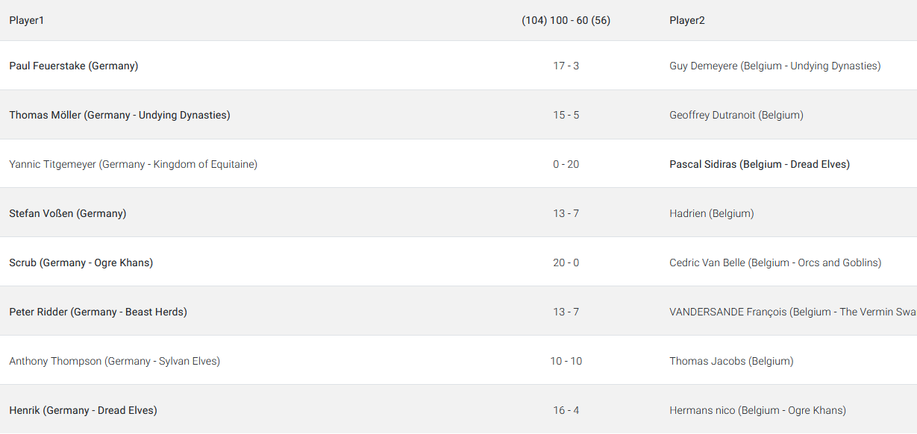
Task: Open Scrub (Germany - Ogre Khans)
Action: (x=81, y=262)
